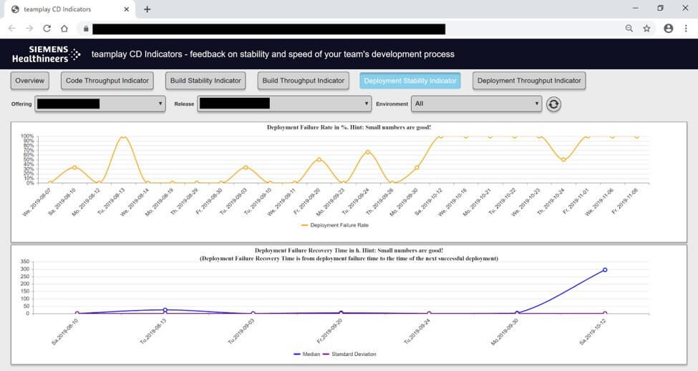This screenshot has height=371, width=698.
Task: Select Deployment Stability Indicator tab
Action: pyautogui.click(x=410, y=81)
